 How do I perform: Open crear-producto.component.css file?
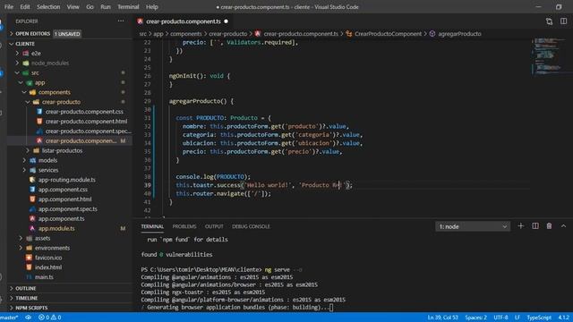click(84, 112)
